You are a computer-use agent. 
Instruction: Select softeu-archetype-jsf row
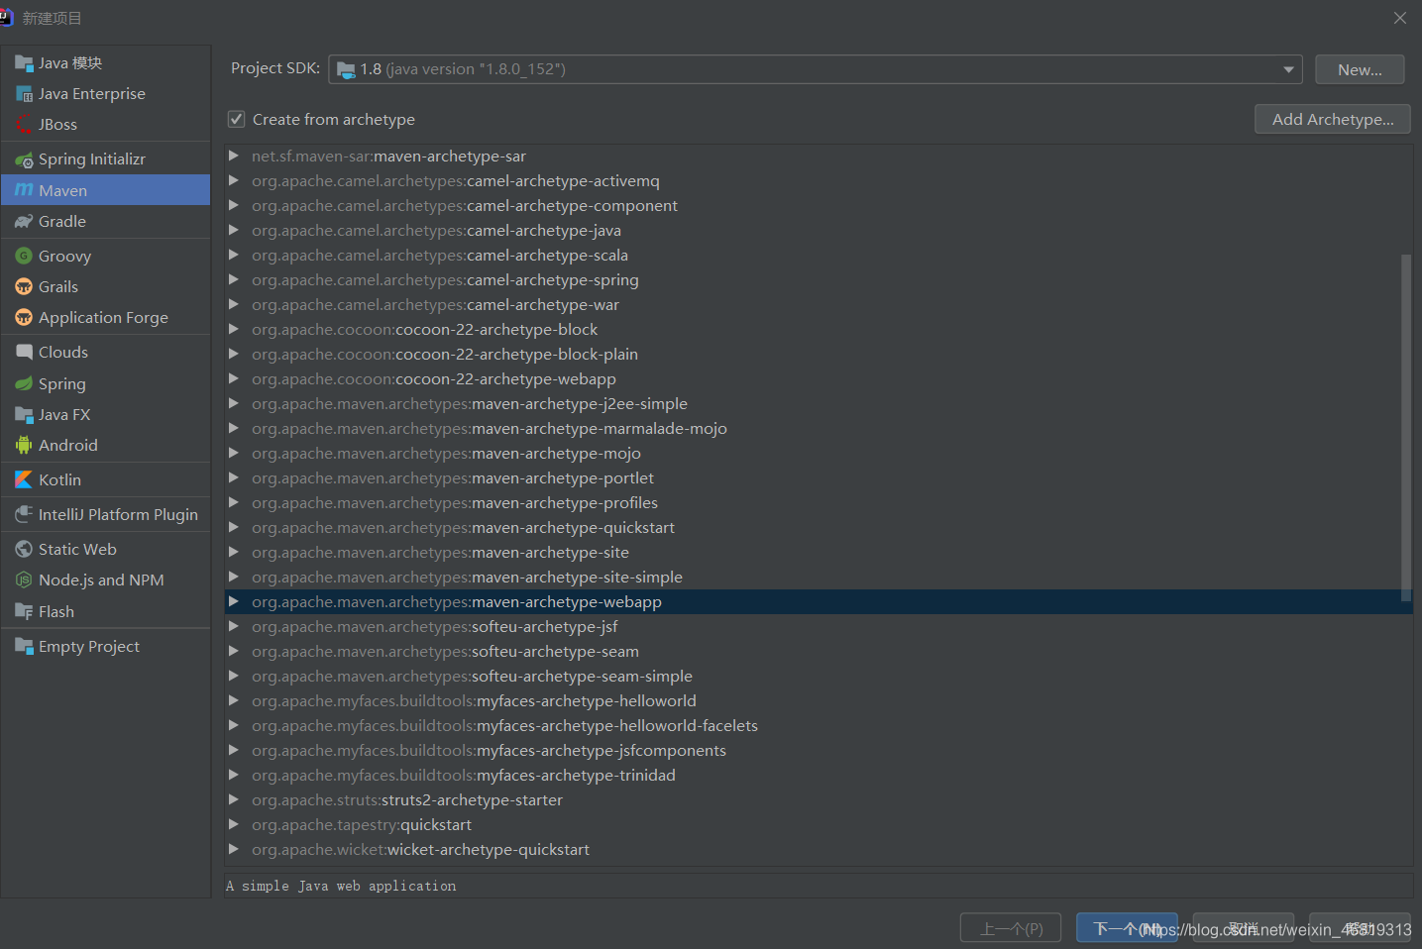point(819,626)
